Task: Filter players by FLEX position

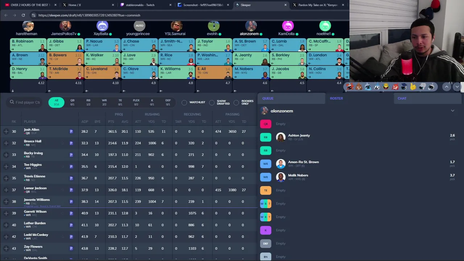Action: click(x=136, y=103)
